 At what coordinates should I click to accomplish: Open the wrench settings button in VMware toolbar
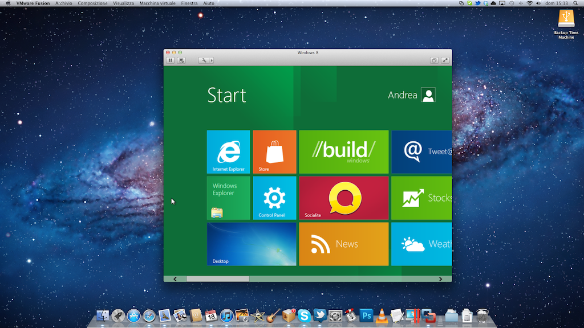pos(204,60)
